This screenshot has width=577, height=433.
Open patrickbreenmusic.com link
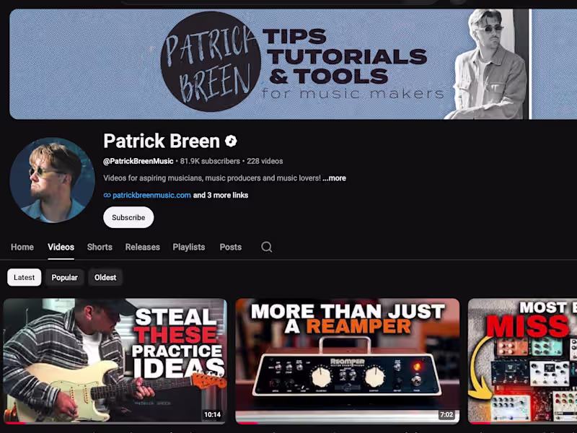pyautogui.click(x=151, y=195)
